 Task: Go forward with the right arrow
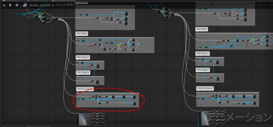17,5
